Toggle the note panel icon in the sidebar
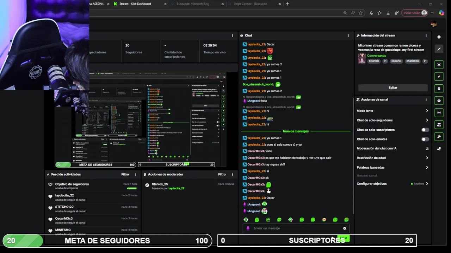The image size is (451, 253). point(439,89)
